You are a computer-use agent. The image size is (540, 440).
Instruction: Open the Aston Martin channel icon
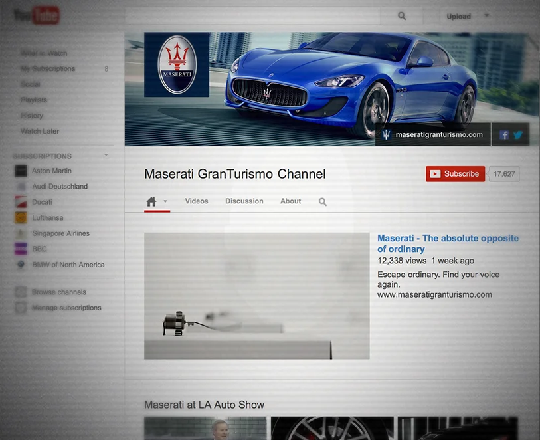[x=21, y=171]
